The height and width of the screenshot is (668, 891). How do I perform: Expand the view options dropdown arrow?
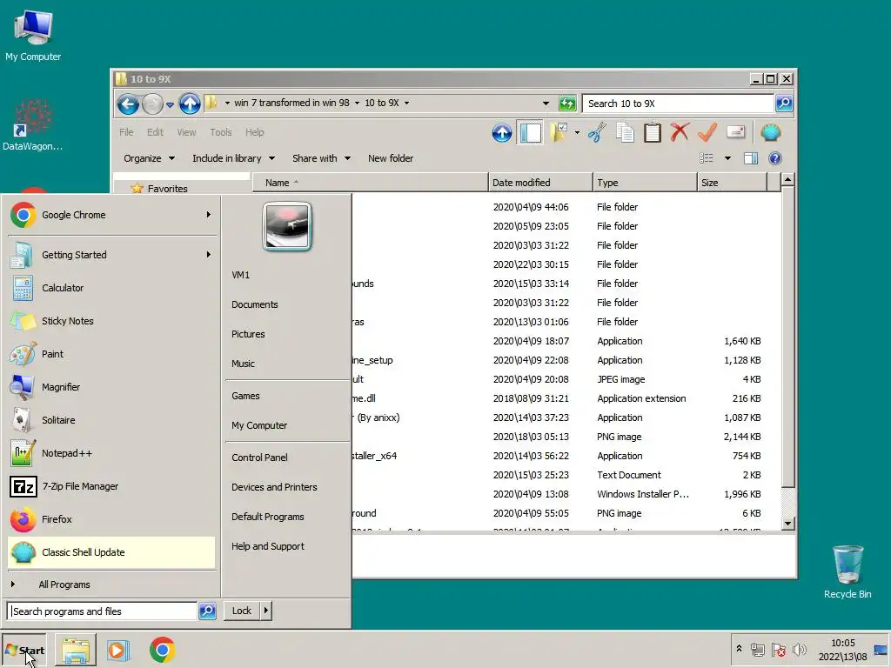pos(727,158)
